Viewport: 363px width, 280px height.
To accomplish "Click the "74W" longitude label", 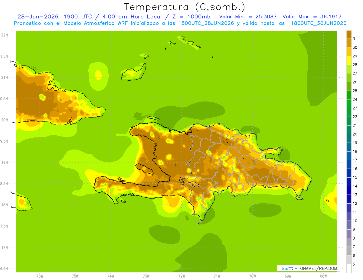I will click(111, 276).
